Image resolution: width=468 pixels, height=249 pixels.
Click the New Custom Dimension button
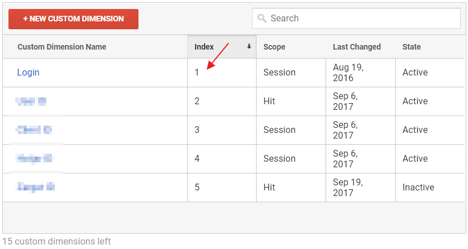[73, 19]
